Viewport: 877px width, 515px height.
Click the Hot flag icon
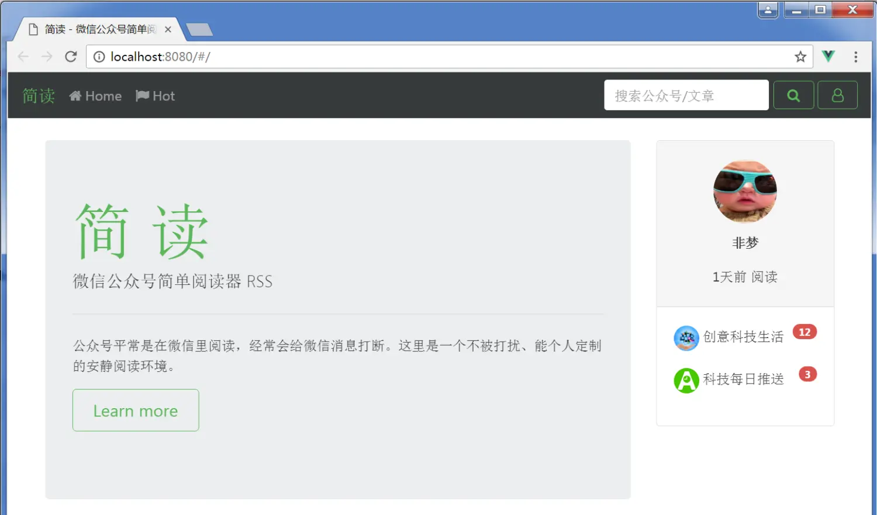click(142, 96)
